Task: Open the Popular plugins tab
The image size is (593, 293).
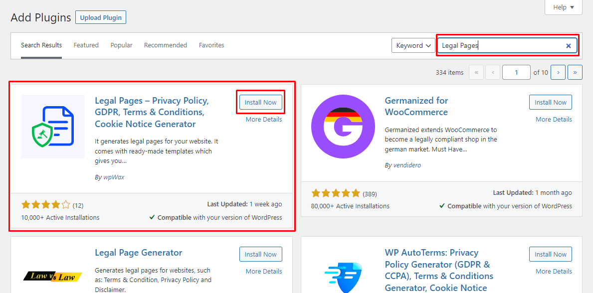Action: pos(121,45)
